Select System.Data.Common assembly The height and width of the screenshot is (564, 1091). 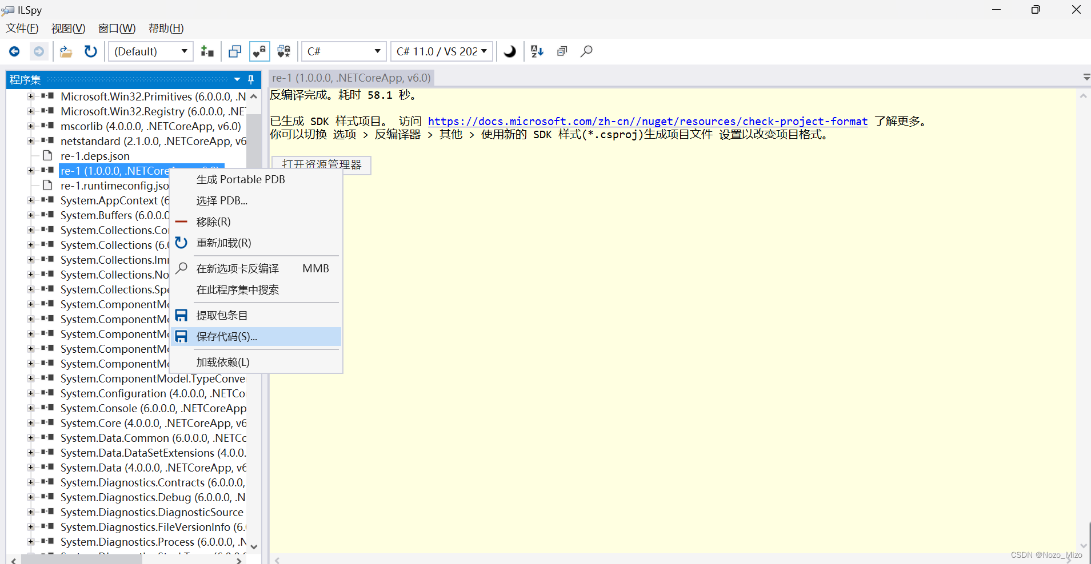coord(153,438)
